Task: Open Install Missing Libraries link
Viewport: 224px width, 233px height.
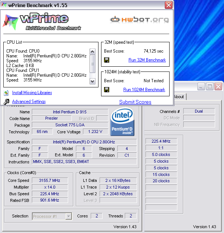Action: click(32, 93)
